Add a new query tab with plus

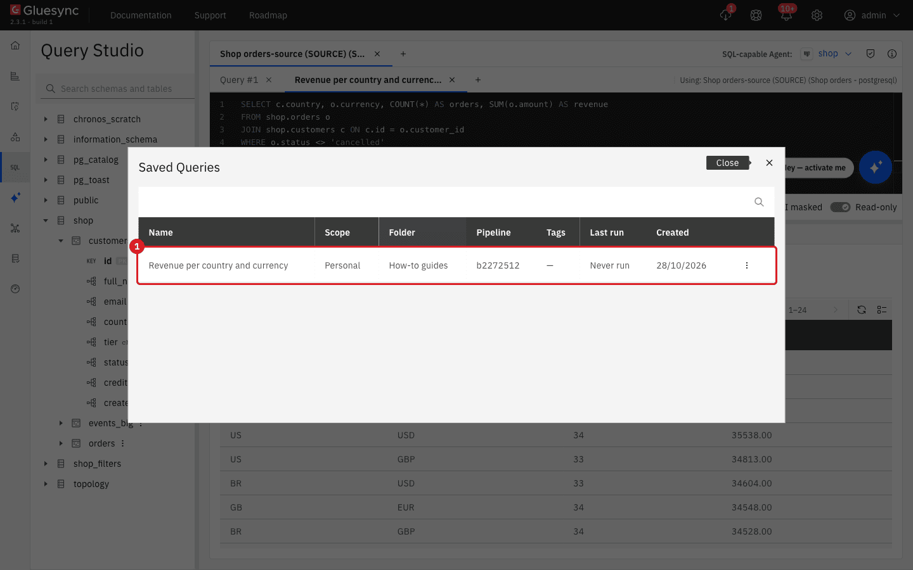pyautogui.click(x=478, y=80)
